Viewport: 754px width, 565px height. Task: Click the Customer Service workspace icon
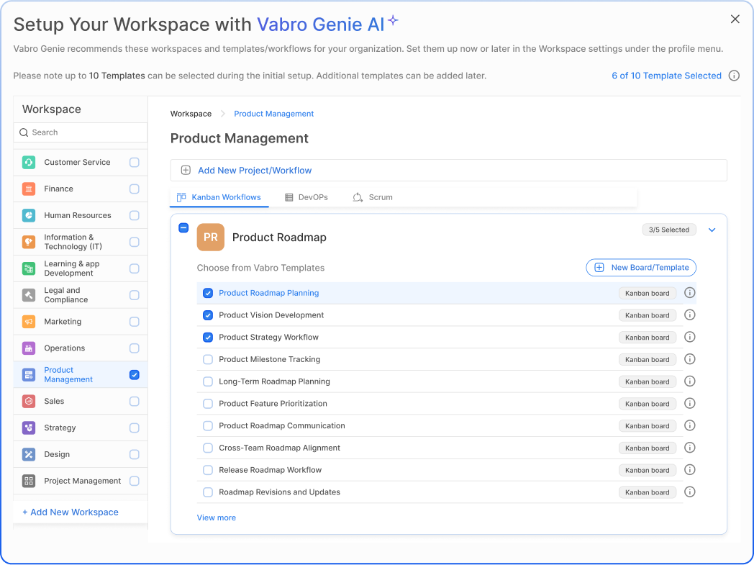point(30,162)
